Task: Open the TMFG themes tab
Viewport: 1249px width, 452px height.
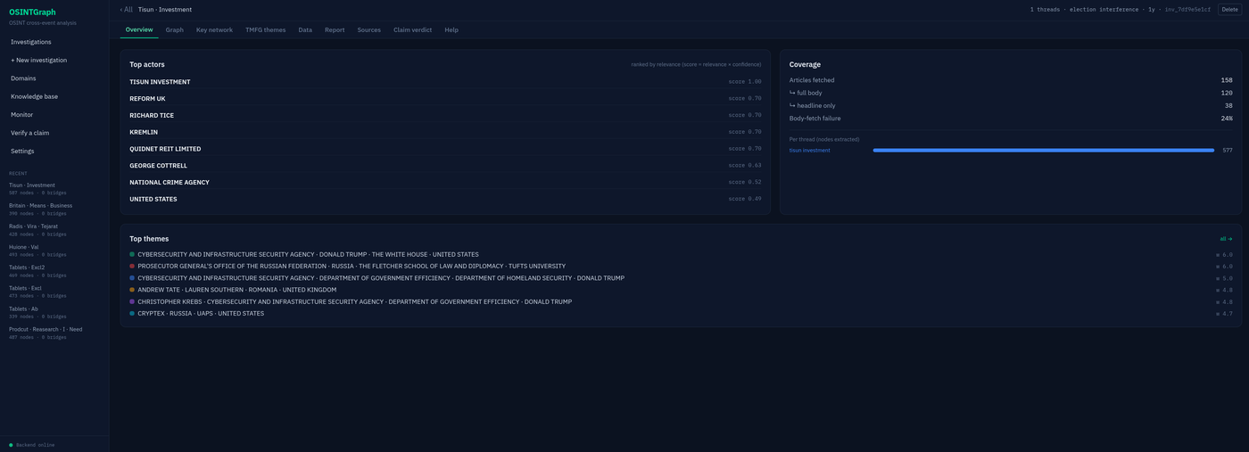Action: (x=266, y=29)
